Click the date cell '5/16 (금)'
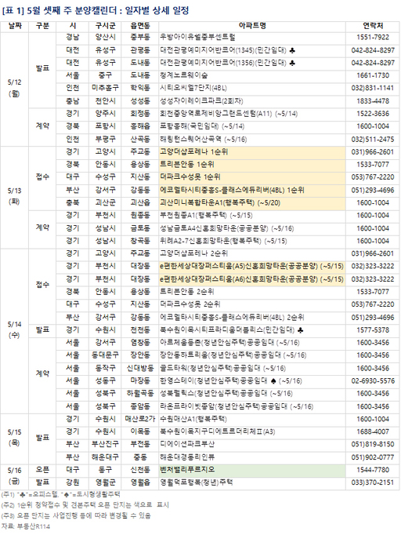 (14, 476)
